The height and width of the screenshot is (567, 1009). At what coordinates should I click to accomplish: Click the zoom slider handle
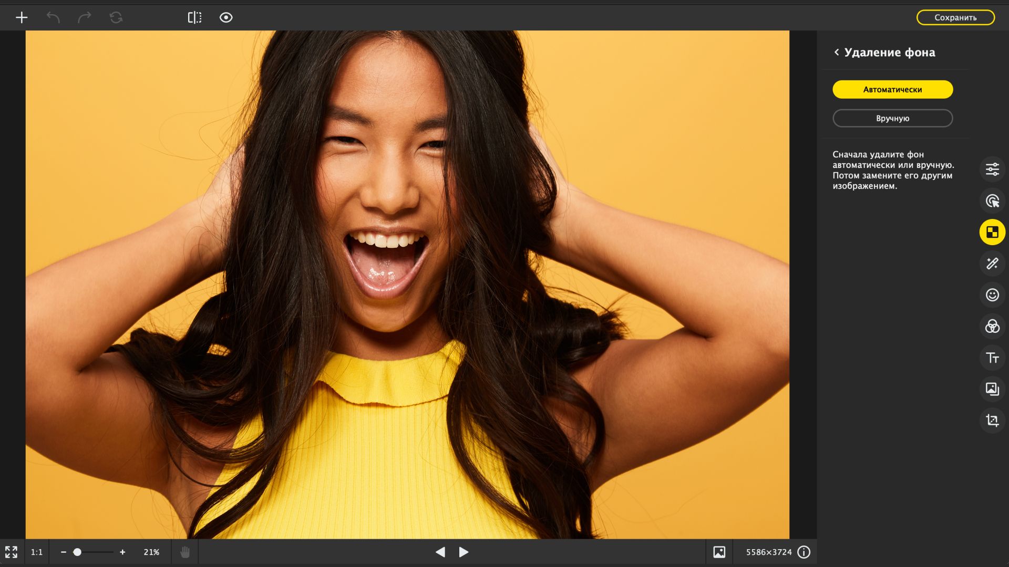77,552
